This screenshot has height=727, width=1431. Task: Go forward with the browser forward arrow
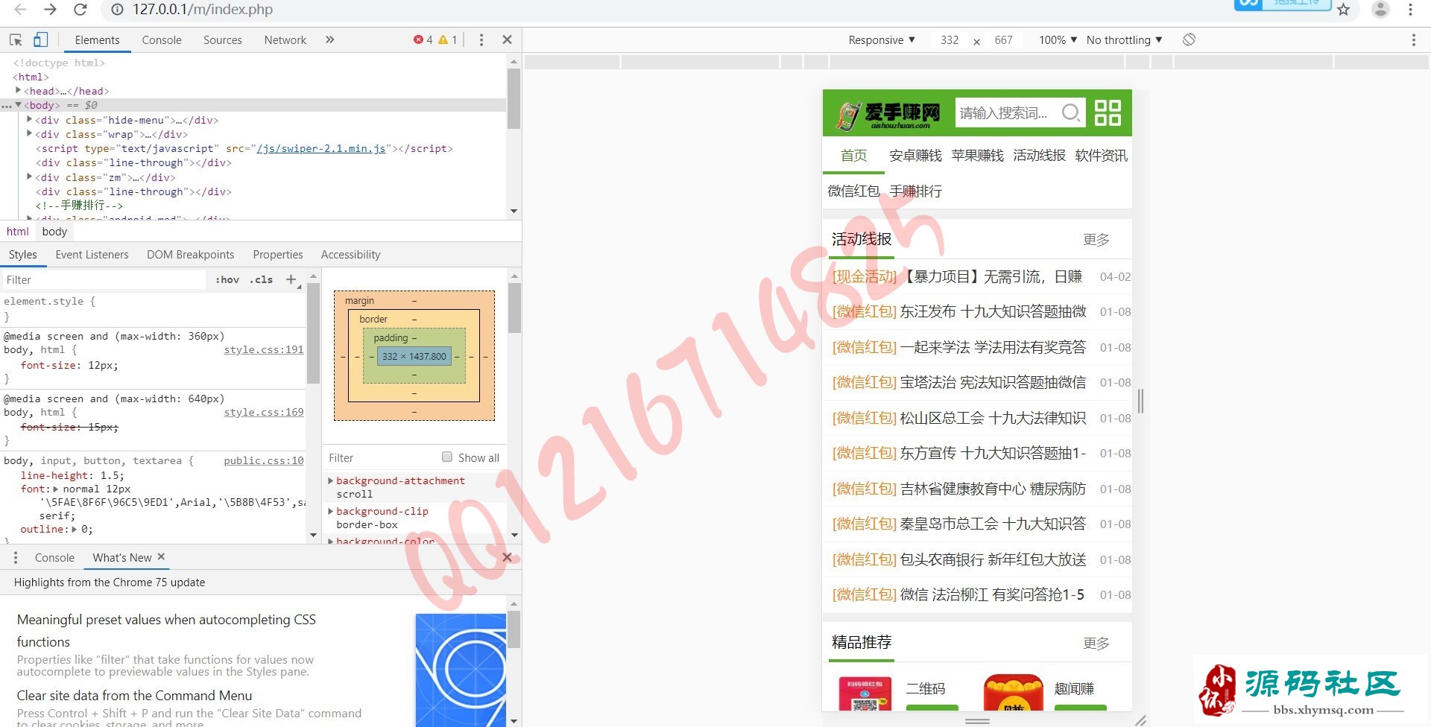click(x=50, y=10)
